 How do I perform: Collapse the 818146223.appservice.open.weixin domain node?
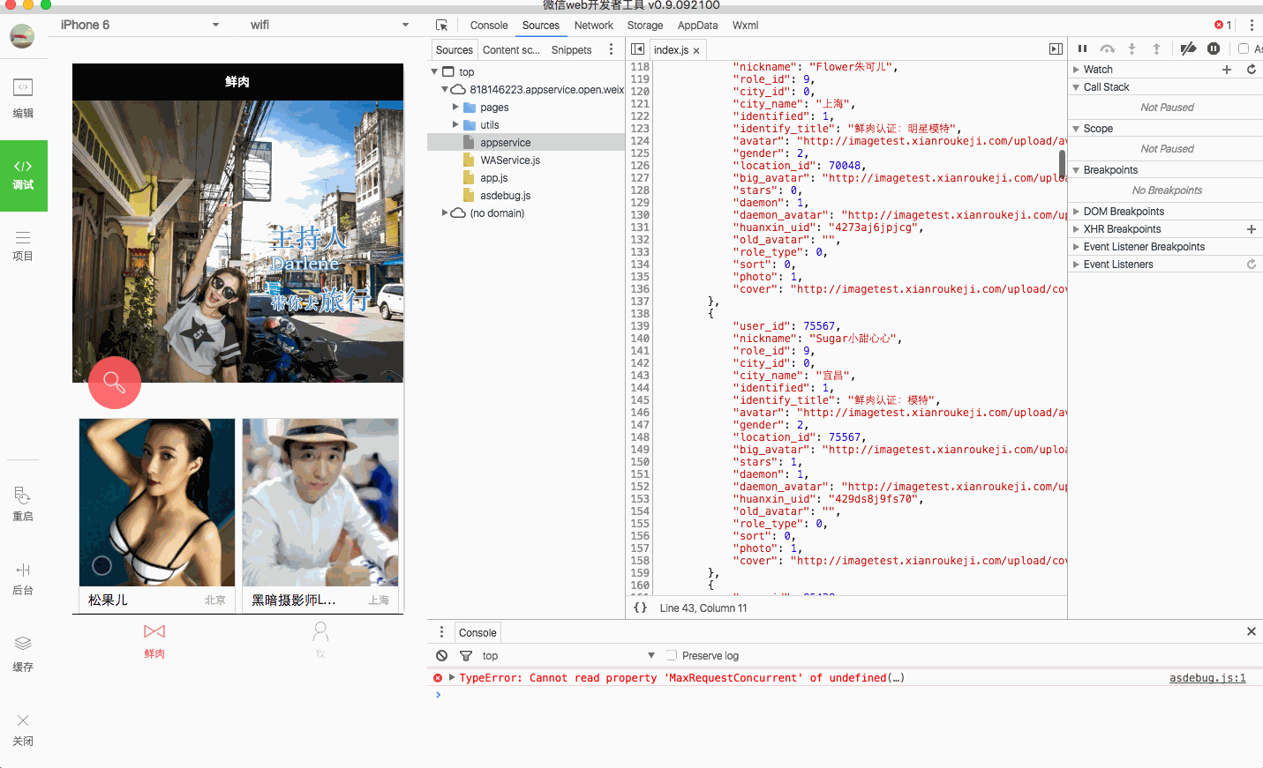click(x=445, y=90)
